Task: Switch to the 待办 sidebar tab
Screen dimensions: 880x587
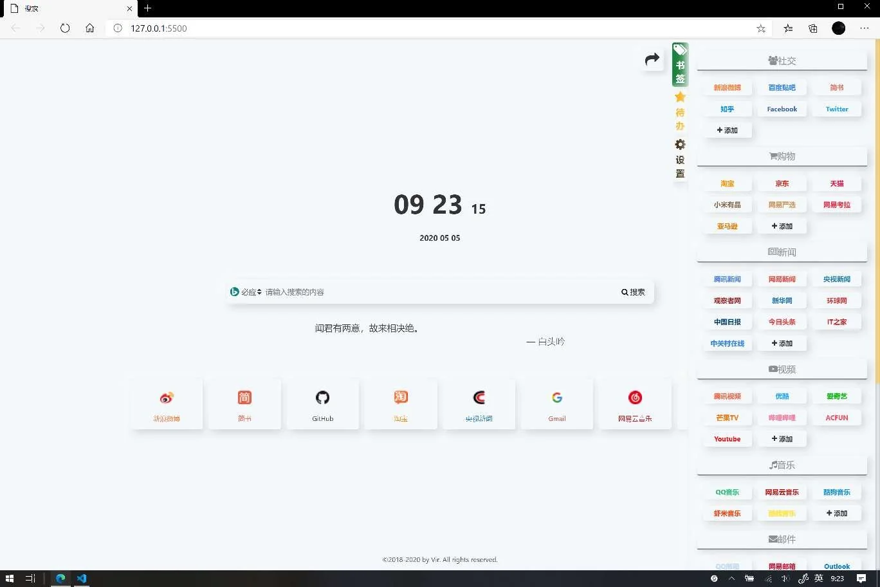Action: (680, 112)
